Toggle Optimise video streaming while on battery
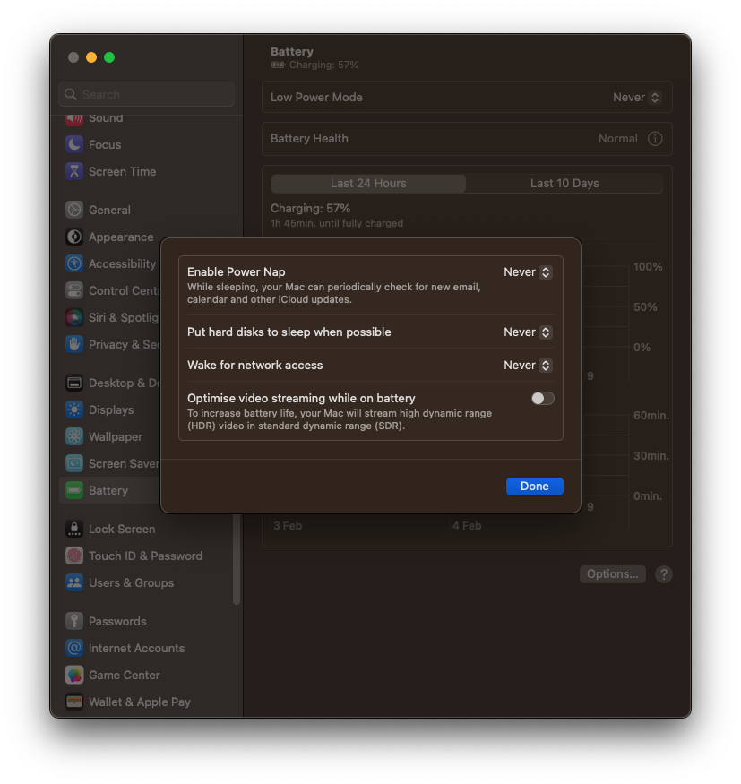The height and width of the screenshot is (784, 741). 542,398
